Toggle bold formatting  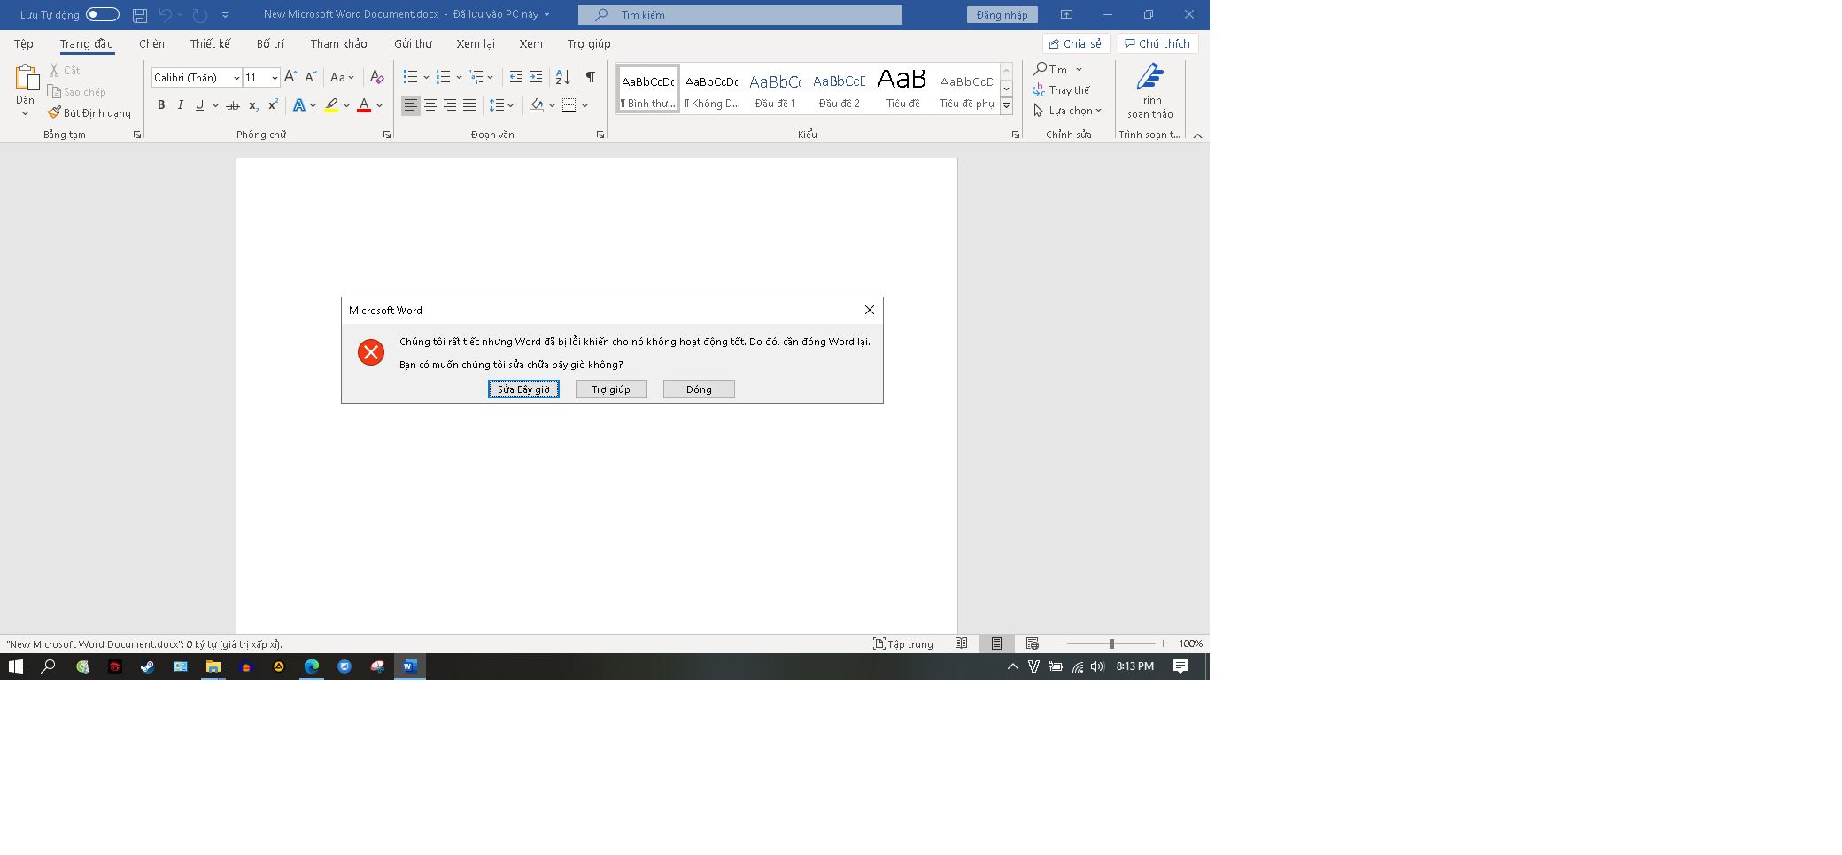click(161, 105)
